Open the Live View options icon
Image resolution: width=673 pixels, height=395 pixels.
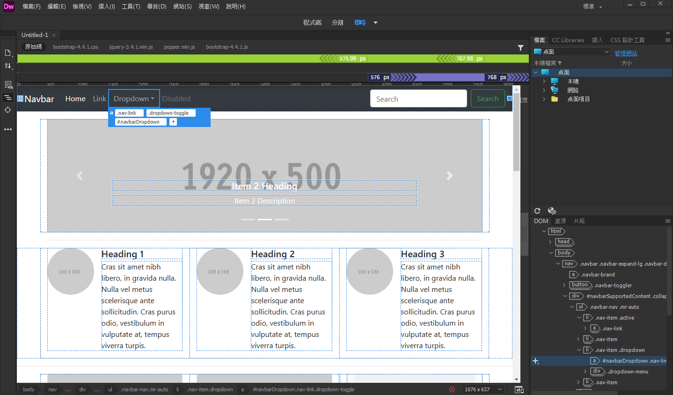pyautogui.click(x=8, y=85)
